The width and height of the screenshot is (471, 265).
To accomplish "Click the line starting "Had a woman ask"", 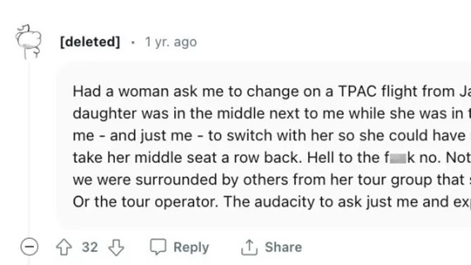I will click(271, 91).
